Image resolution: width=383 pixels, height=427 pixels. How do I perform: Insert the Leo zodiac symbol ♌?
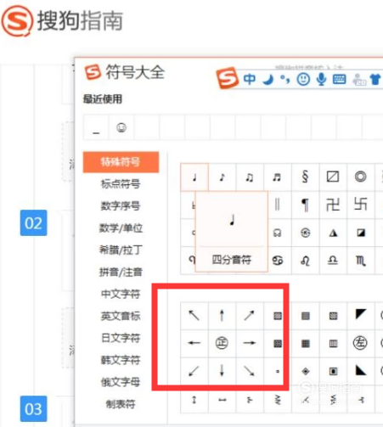(305, 260)
